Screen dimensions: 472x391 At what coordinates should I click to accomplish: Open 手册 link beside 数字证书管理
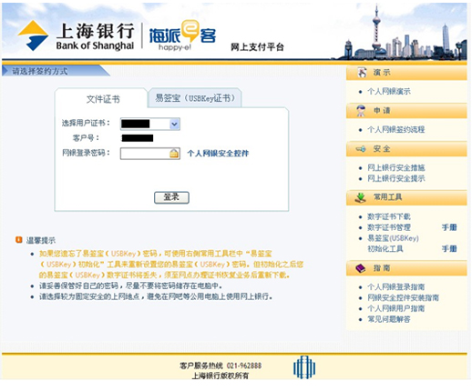449,227
